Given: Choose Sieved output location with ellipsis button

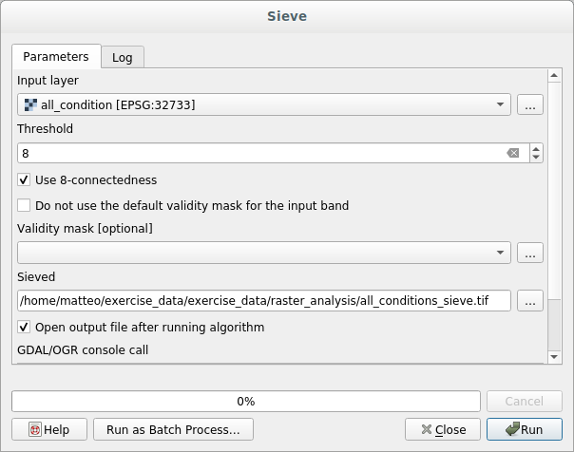Looking at the screenshot, I should click(530, 301).
